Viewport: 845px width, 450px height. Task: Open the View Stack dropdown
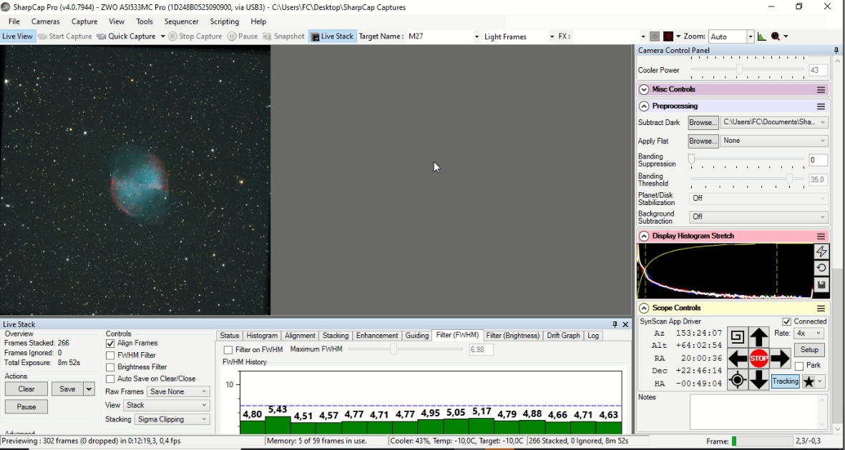tap(167, 405)
